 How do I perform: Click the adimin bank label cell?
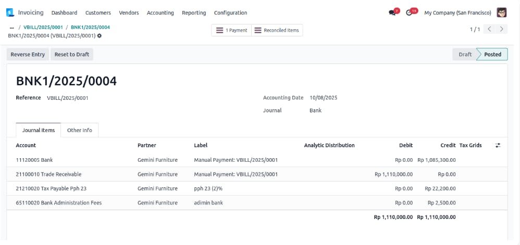[x=208, y=203]
